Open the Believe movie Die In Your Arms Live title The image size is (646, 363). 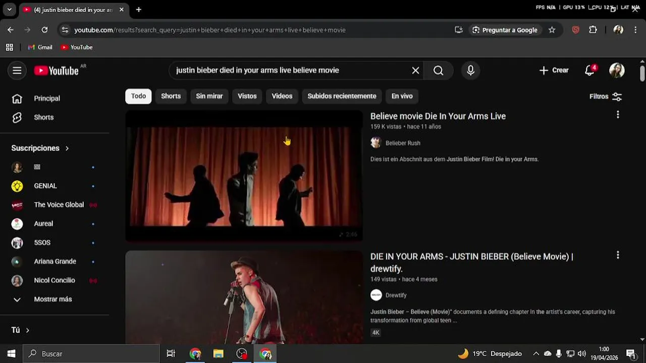438,116
